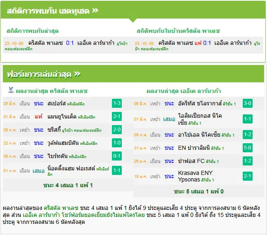This screenshot has height=235, width=267.
Task: Click ซรินสกี้ opponent name
Action: tap(54, 130)
